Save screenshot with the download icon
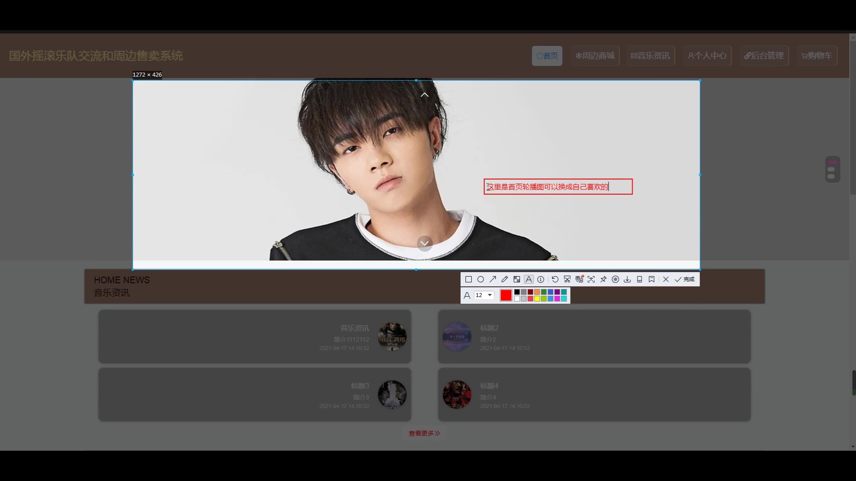 [627, 279]
